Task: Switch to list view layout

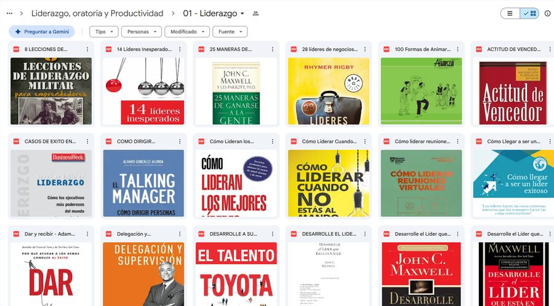Action: [x=510, y=14]
